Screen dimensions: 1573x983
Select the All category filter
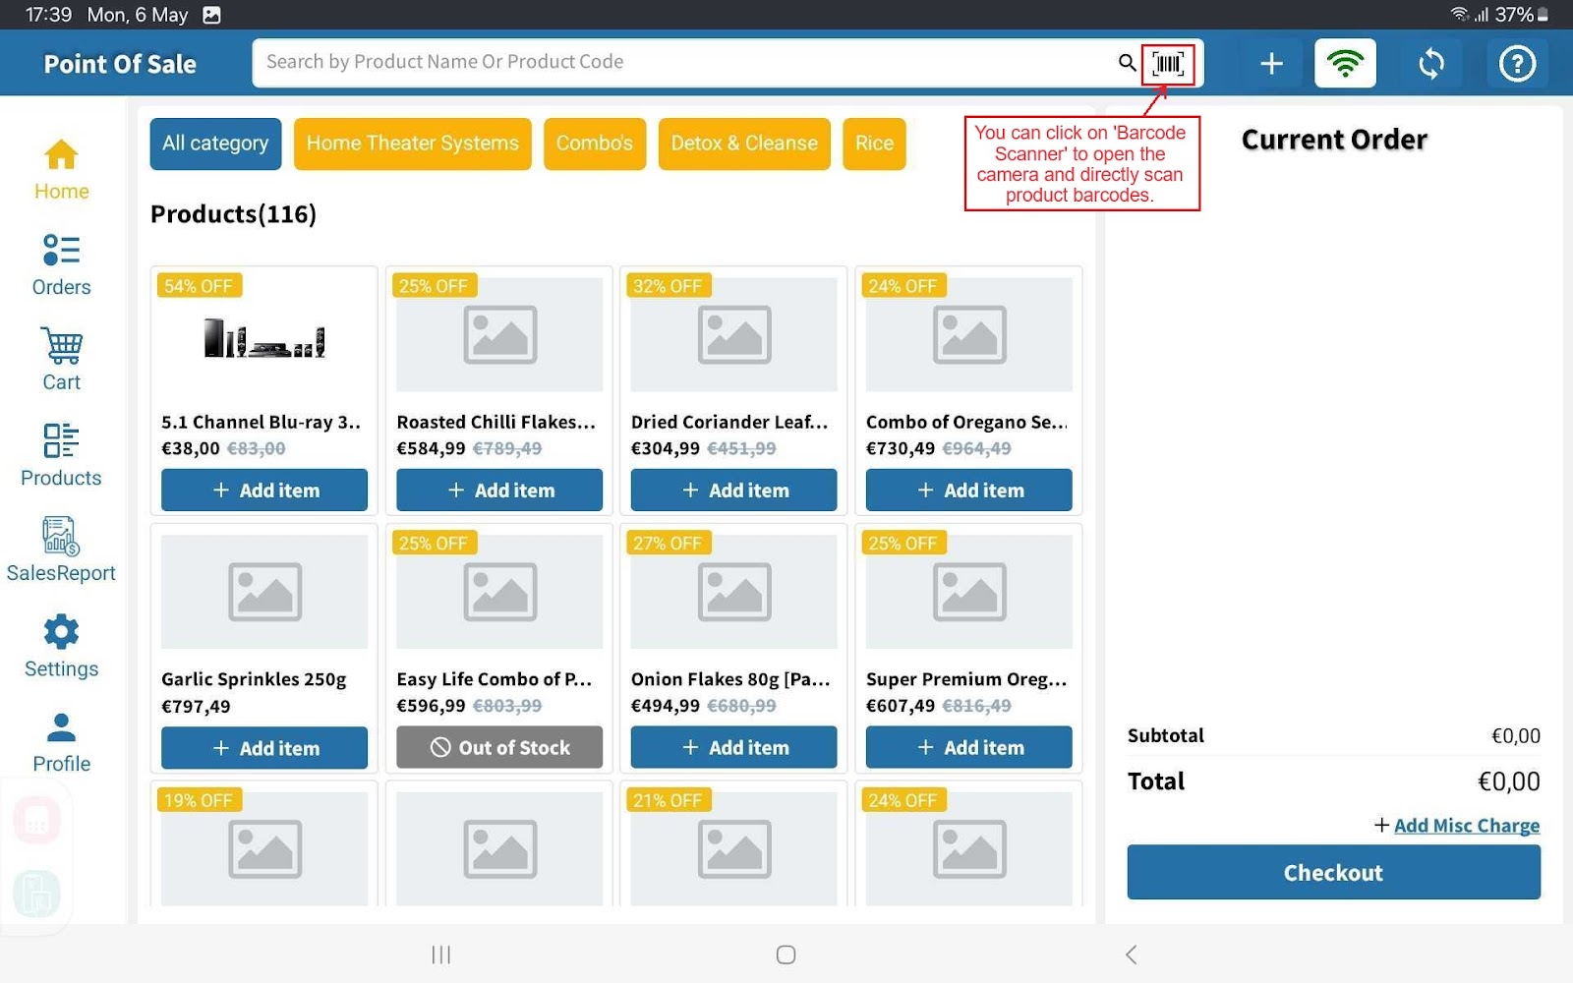point(215,144)
